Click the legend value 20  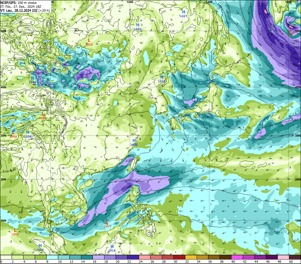point(117,262)
